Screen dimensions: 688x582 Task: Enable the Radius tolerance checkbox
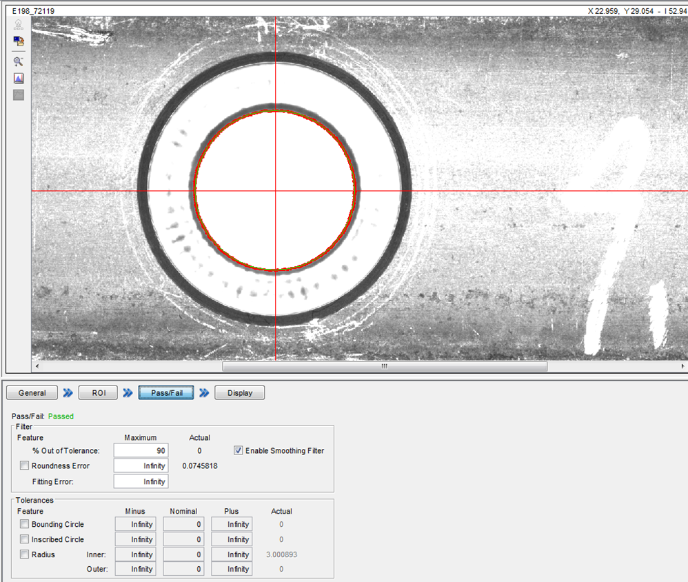[25, 554]
